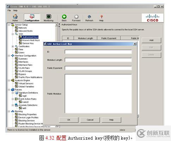Click the ID input field
The height and width of the screenshot is (141, 171).
point(98,52)
